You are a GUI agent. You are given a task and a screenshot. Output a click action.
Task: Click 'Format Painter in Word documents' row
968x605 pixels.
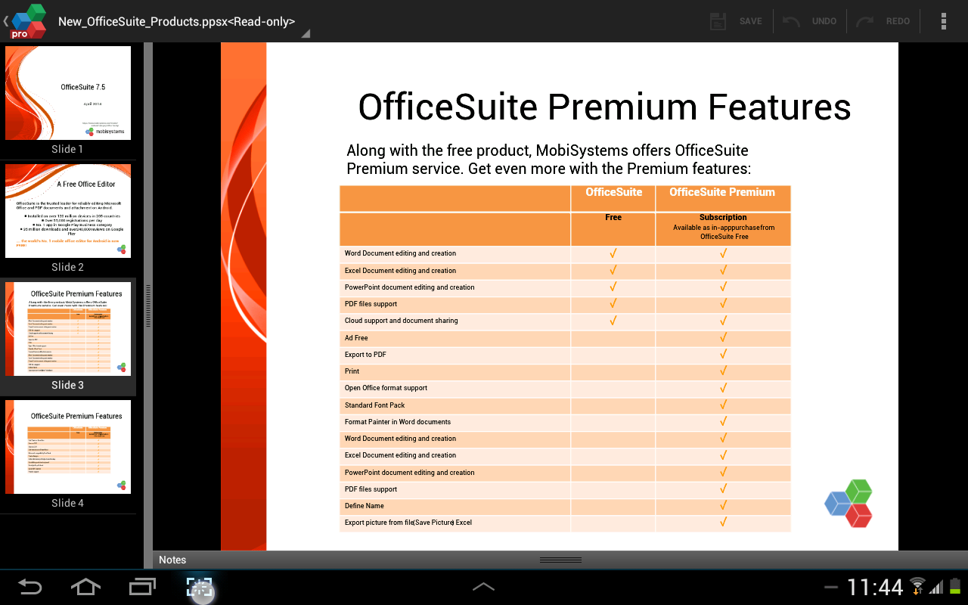tap(565, 422)
